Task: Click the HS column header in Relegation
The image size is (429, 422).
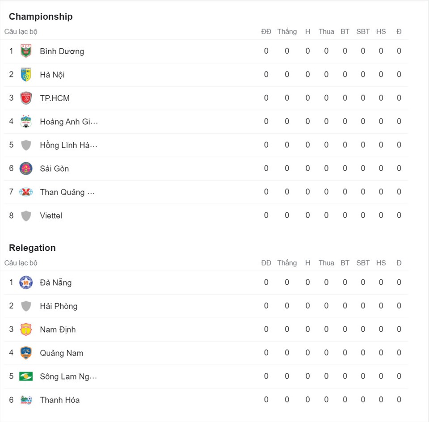Action: [x=381, y=263]
